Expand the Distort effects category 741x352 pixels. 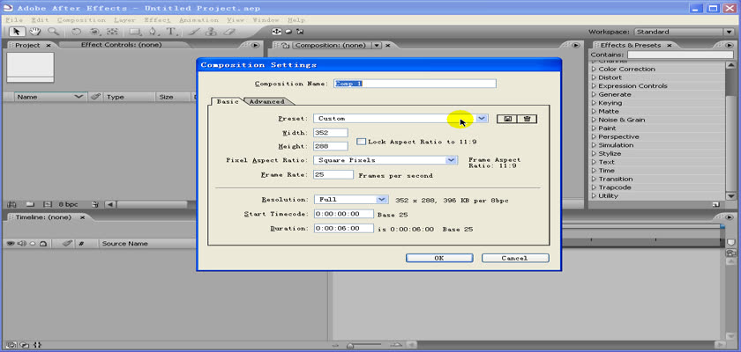coord(595,77)
